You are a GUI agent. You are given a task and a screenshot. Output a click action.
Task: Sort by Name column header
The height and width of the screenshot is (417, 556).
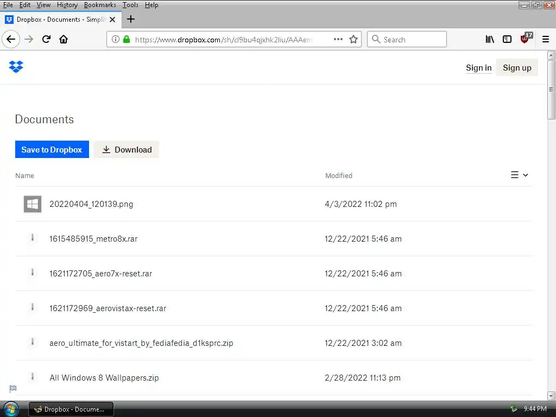tap(24, 175)
